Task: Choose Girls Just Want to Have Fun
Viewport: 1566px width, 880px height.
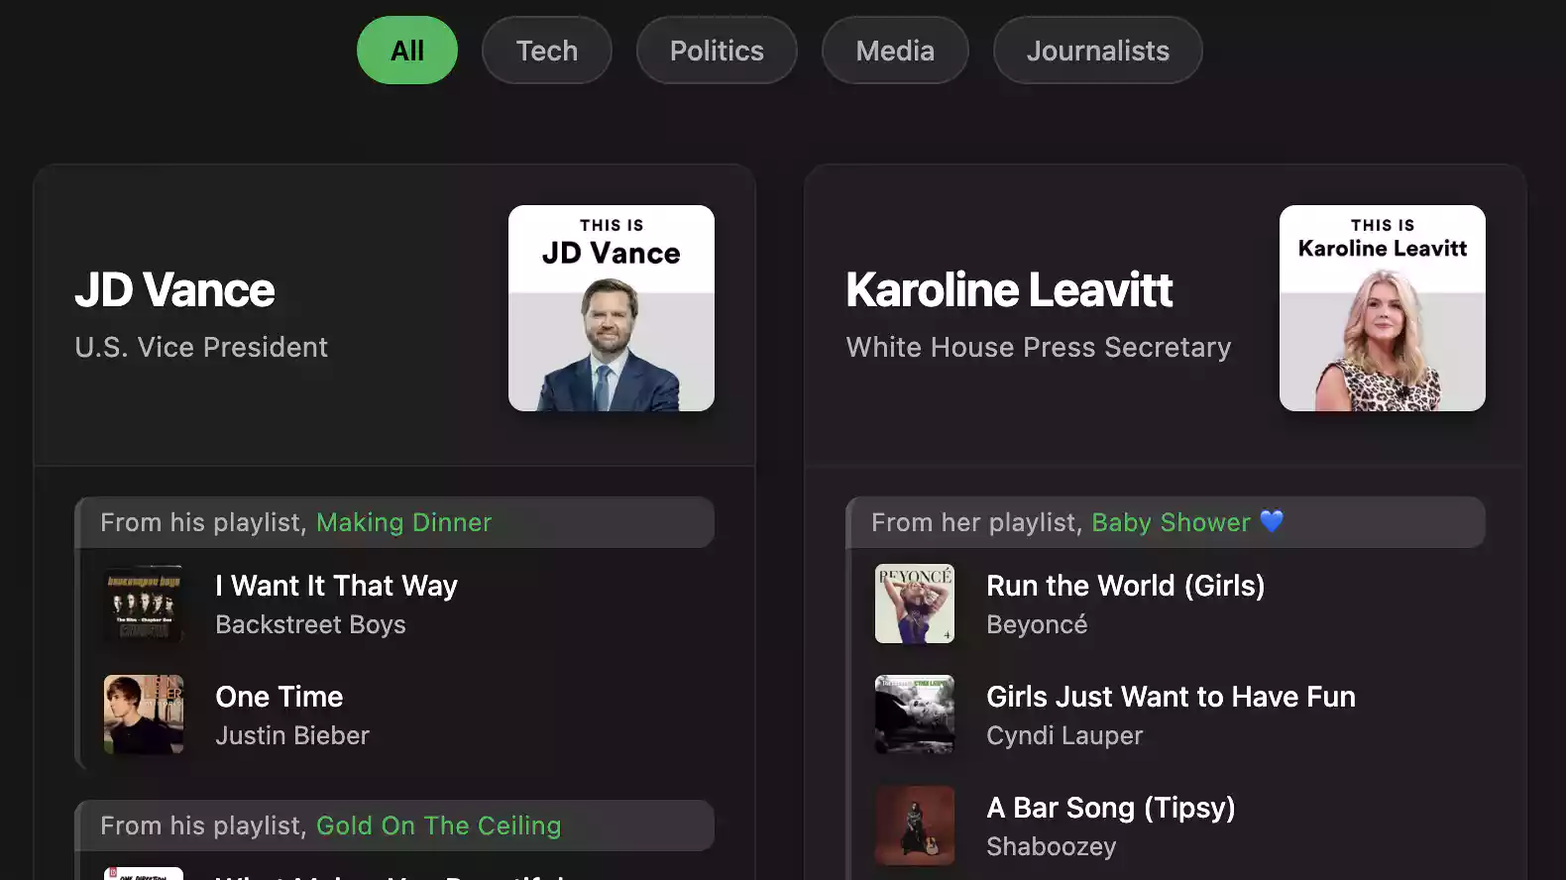Action: pyautogui.click(x=1171, y=697)
